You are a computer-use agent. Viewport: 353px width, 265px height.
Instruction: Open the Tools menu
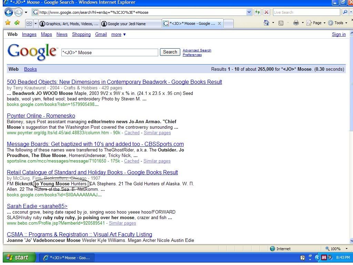(x=337, y=23)
